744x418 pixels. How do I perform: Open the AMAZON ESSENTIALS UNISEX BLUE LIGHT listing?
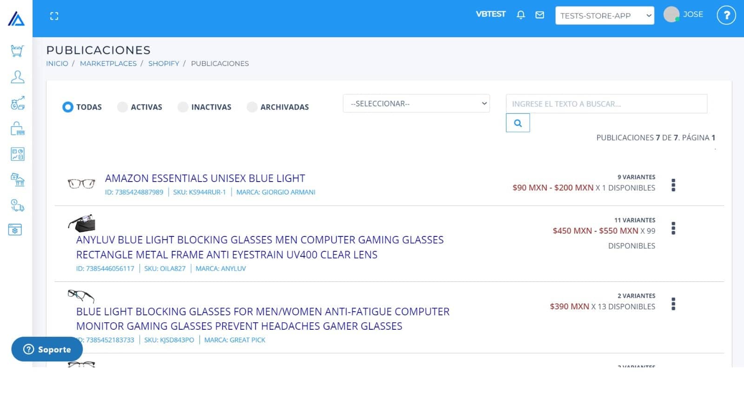click(205, 178)
